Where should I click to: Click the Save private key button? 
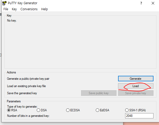(136, 93)
